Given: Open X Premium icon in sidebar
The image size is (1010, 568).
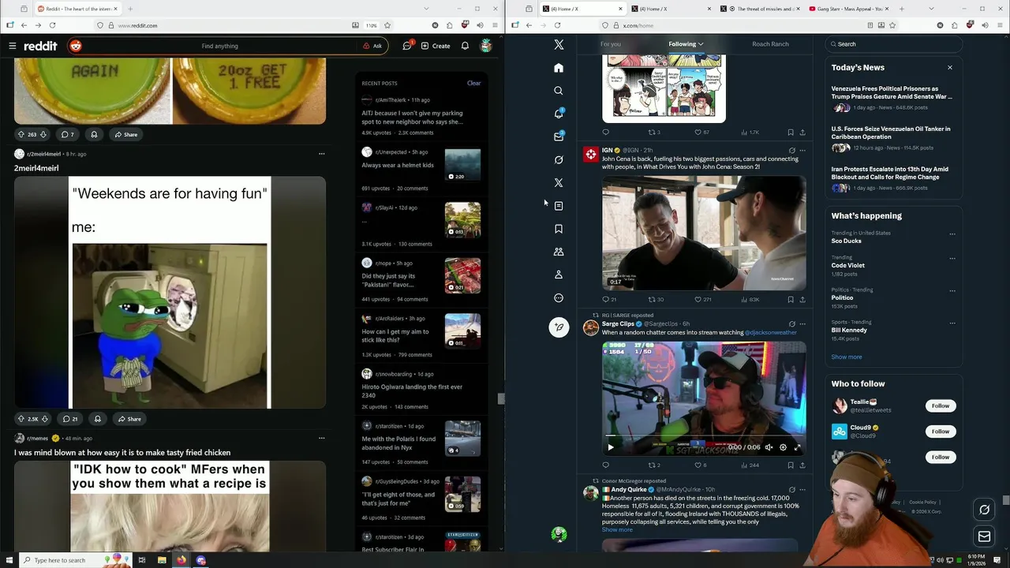Looking at the screenshot, I should 559,183.
